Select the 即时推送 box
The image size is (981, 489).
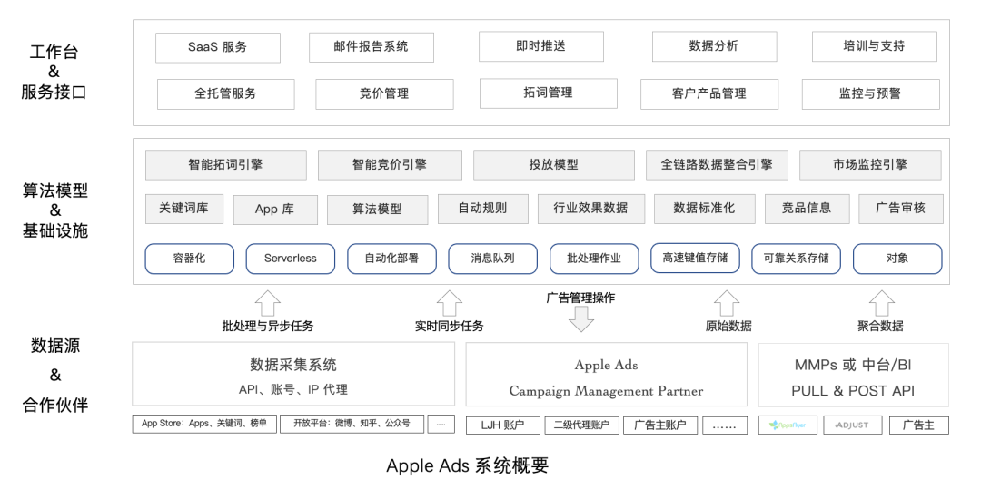[x=541, y=46]
